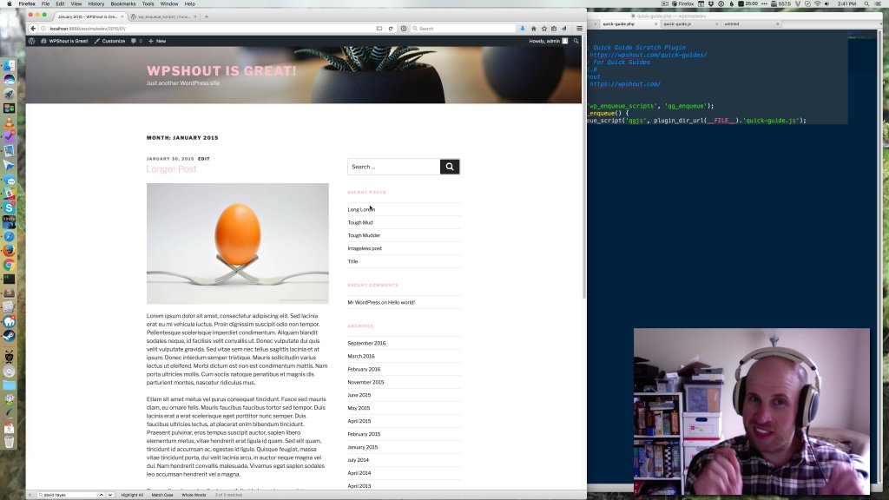The width and height of the screenshot is (889, 500).
Task: Launch Google Chrome from the dock
Action: 9,265
